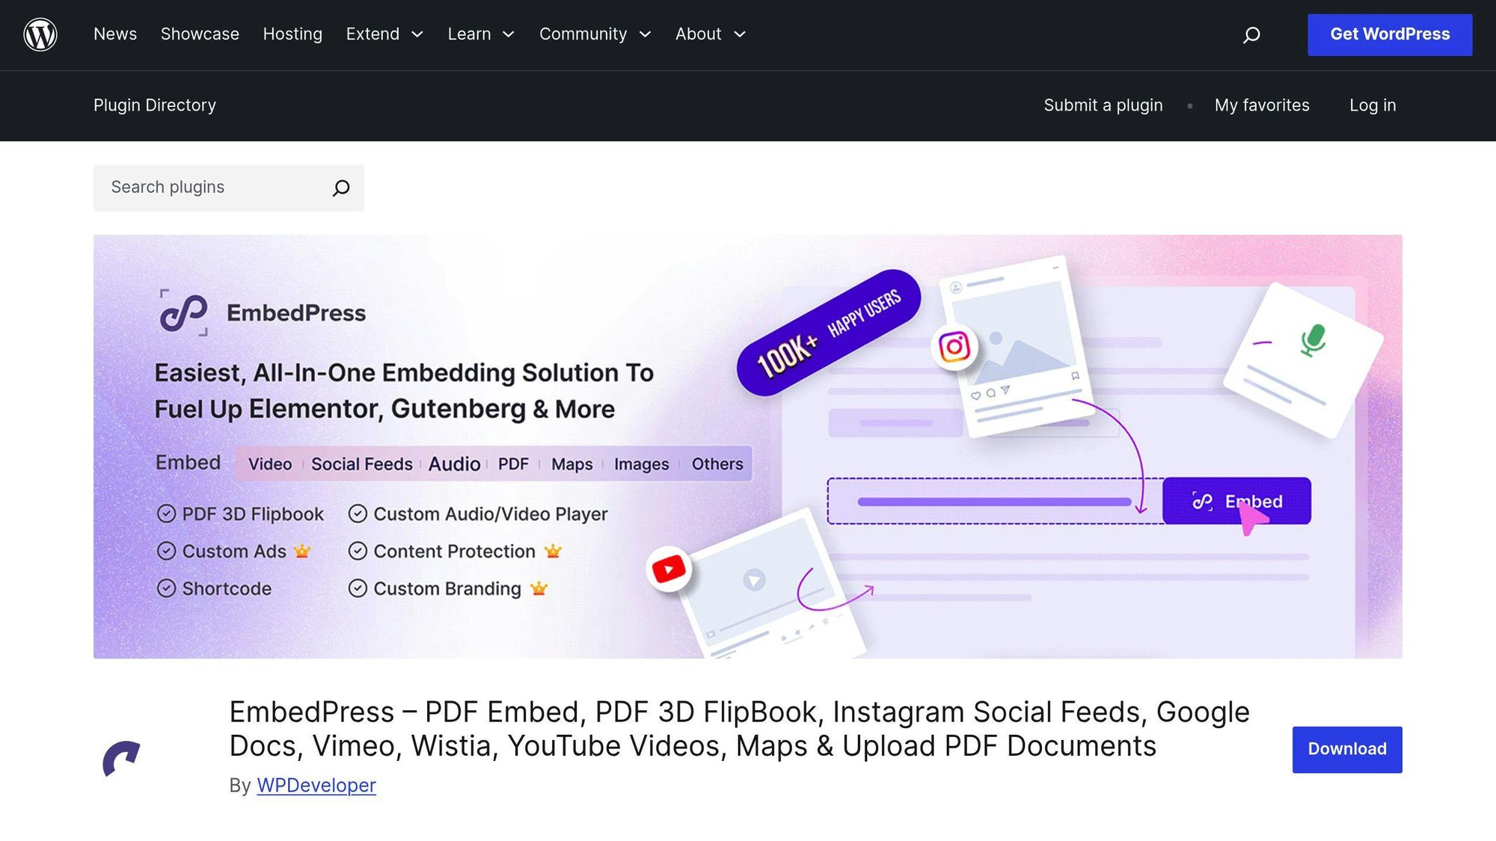Click My favorites link
This screenshot has height=841, width=1496.
pos(1261,105)
